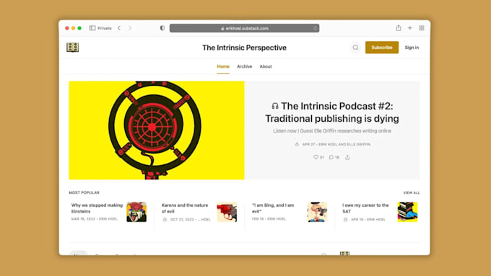Go forward with the browser forward arrow
491x276 pixels.
coord(130,28)
